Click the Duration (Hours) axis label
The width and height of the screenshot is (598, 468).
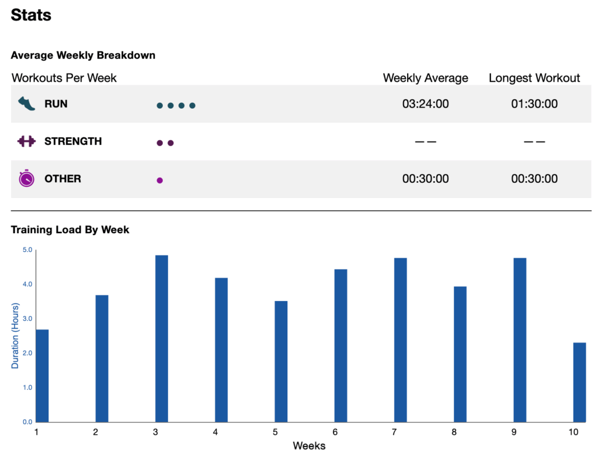click(x=15, y=336)
